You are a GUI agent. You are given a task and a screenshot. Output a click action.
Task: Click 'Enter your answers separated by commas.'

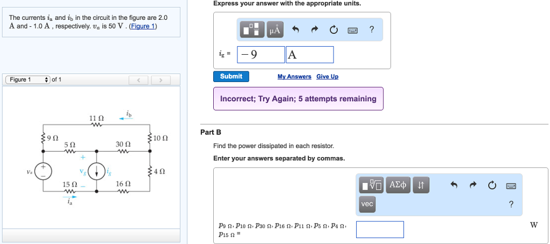(279, 158)
